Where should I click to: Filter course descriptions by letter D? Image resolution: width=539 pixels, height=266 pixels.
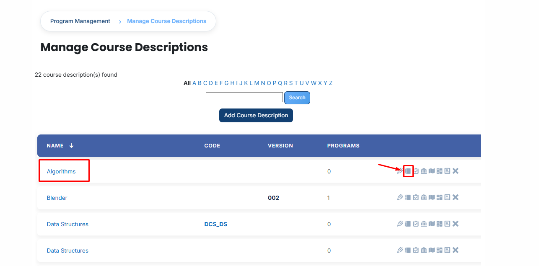211,83
